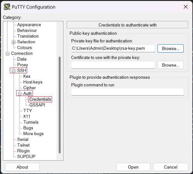Select Appearance in the category tree
This screenshot has width=193, height=174.
(x=29, y=25)
